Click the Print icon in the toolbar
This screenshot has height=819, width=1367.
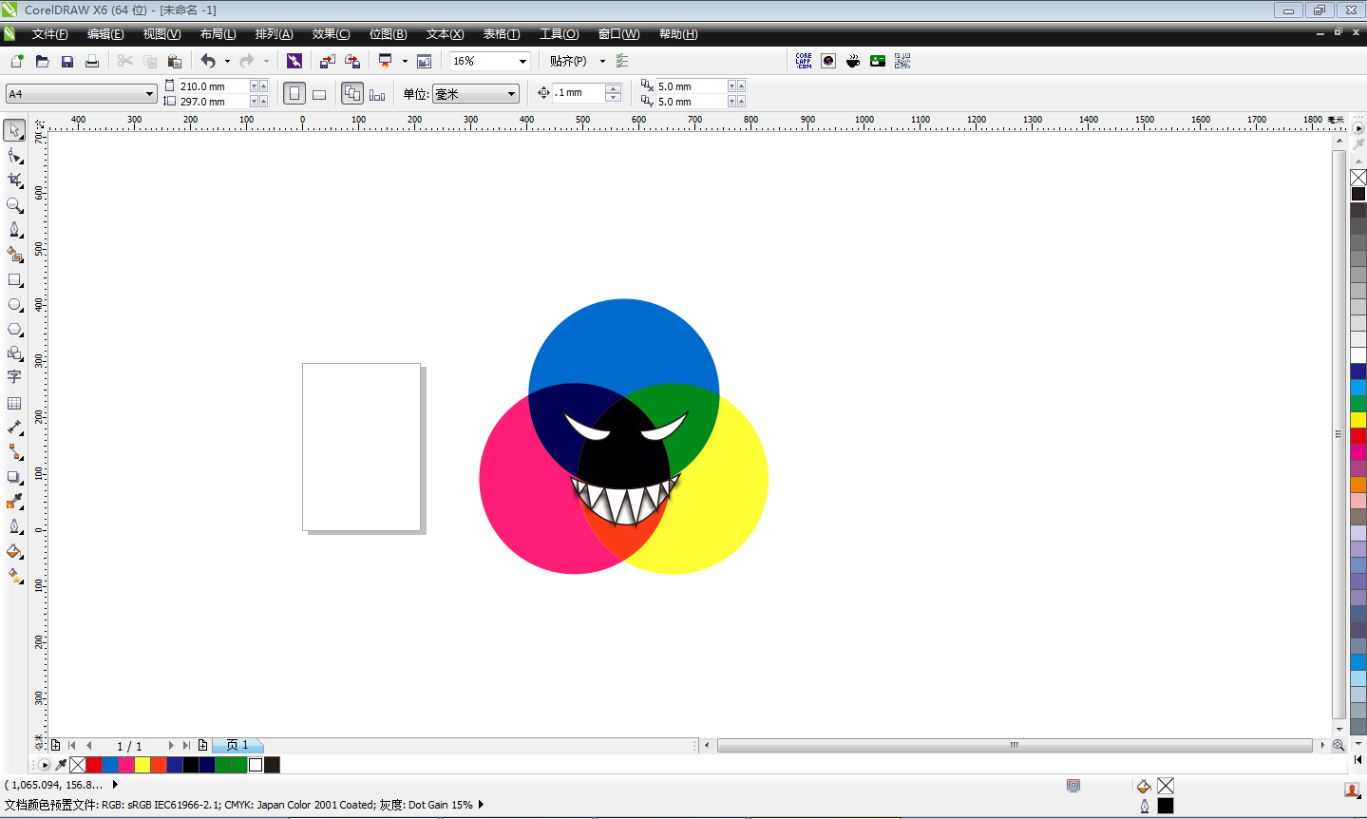(x=92, y=61)
